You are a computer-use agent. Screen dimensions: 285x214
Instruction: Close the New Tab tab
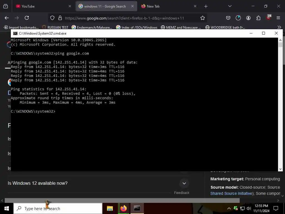195,6
